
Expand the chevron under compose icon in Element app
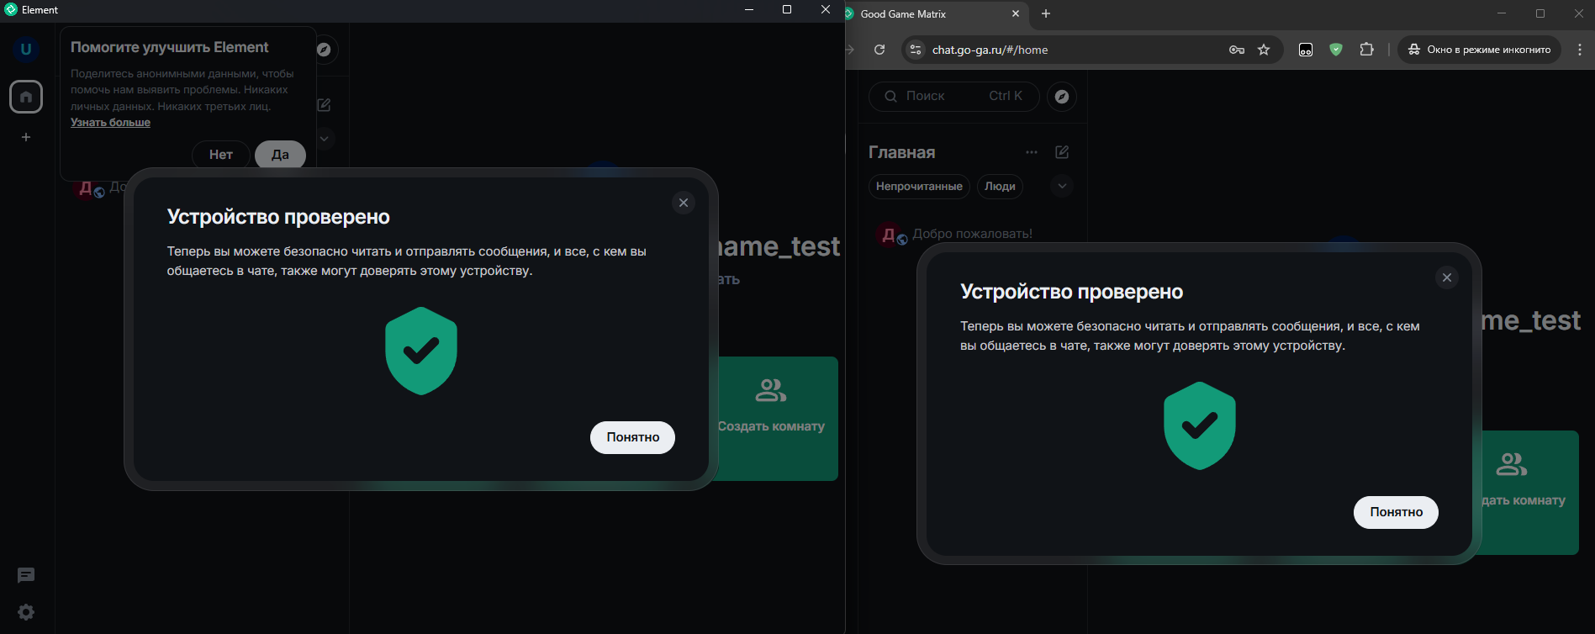(x=325, y=138)
